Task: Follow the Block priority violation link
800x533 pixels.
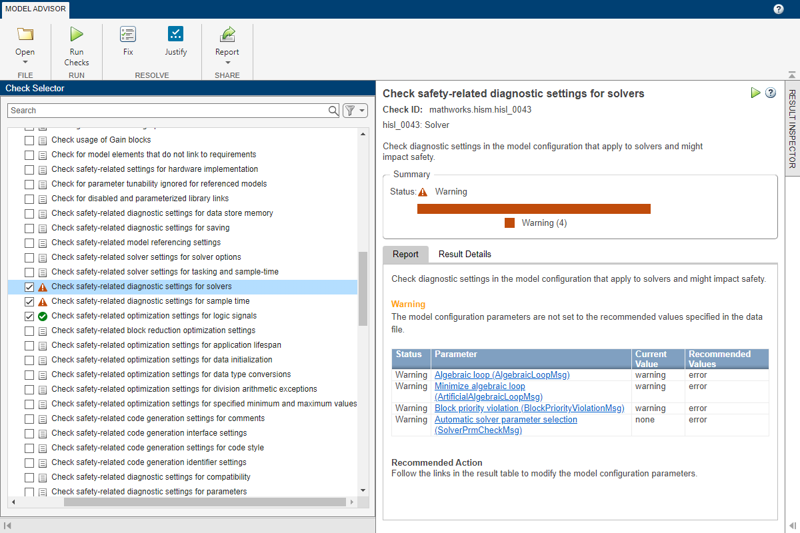Action: (x=529, y=408)
